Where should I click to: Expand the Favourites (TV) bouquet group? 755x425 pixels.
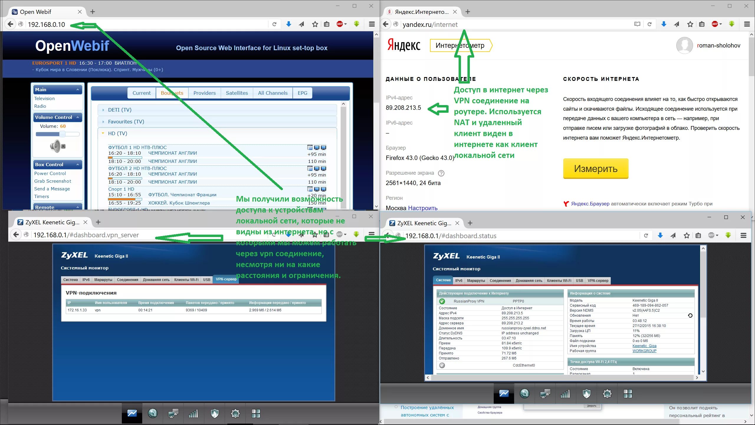pos(126,121)
